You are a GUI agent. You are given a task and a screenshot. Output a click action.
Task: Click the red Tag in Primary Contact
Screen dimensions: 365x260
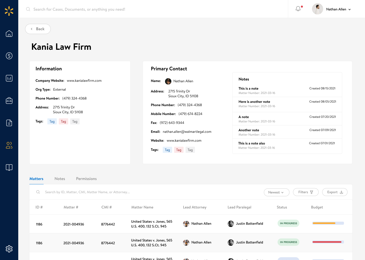[179, 150]
